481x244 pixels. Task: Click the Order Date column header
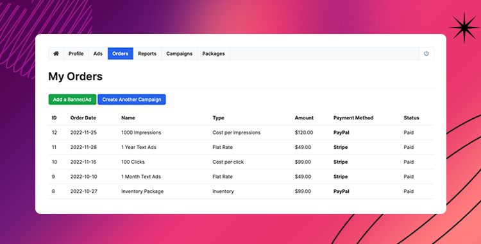pyautogui.click(x=83, y=118)
